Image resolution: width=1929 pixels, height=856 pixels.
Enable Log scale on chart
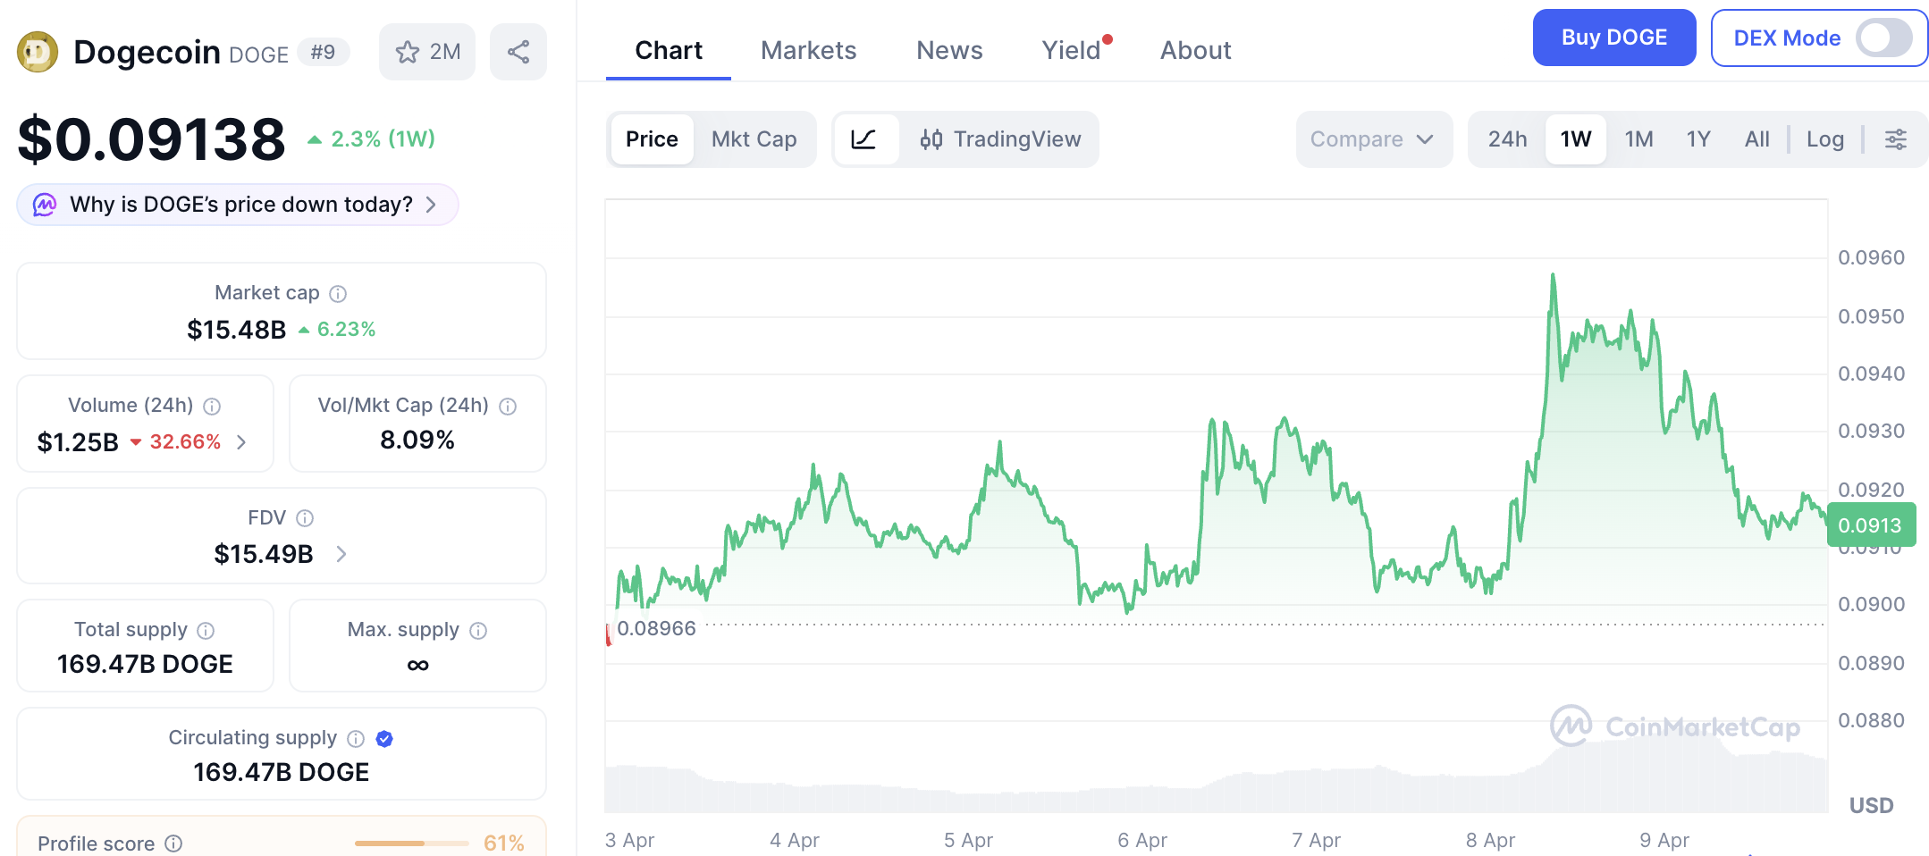click(1824, 139)
